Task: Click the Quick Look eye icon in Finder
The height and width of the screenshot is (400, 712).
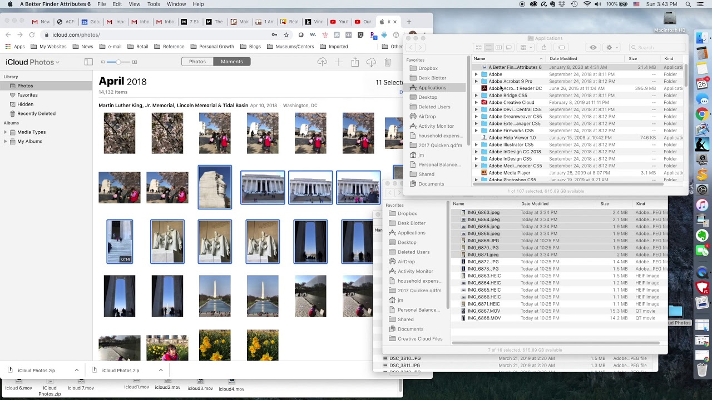Action: coord(593,47)
